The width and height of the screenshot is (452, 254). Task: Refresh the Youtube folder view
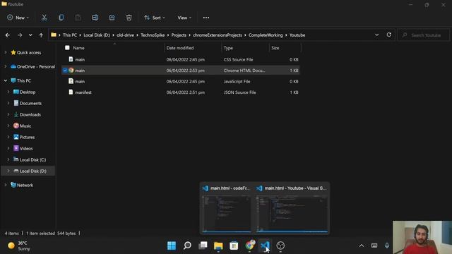click(389, 35)
